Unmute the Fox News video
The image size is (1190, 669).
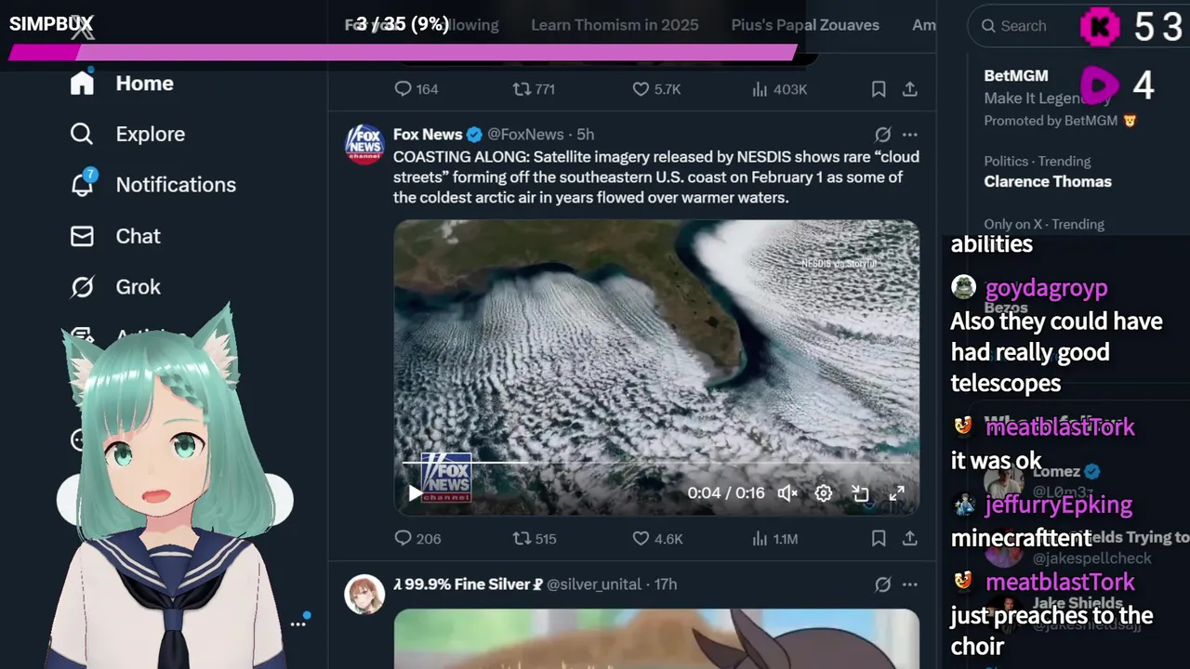point(787,493)
